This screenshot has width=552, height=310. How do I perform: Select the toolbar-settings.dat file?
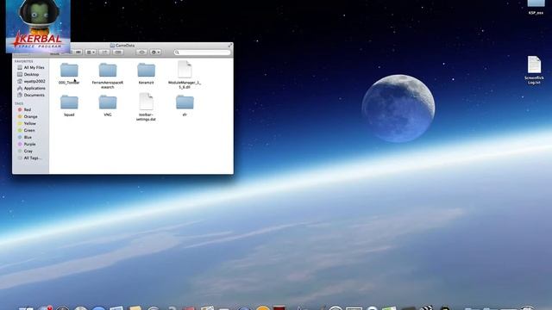146,102
